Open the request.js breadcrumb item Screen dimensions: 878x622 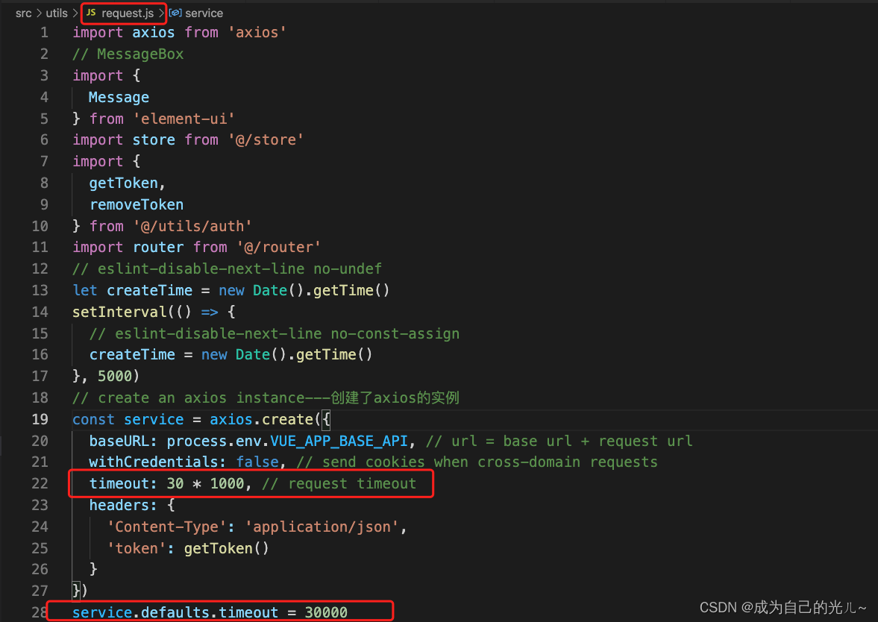point(127,13)
